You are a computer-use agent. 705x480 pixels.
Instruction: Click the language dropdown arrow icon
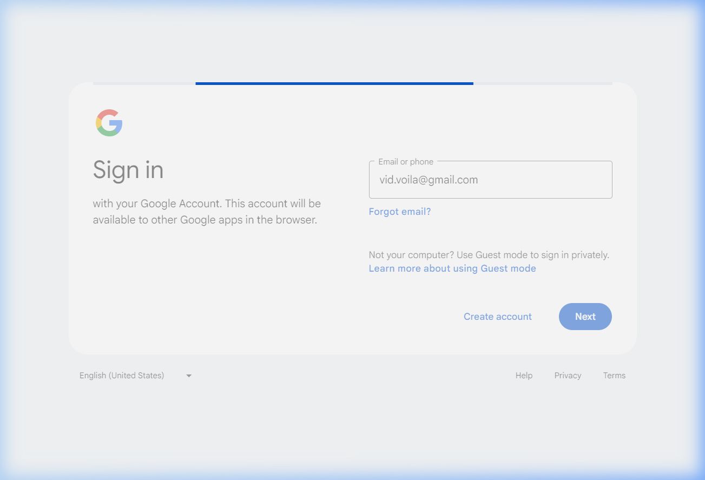click(189, 376)
